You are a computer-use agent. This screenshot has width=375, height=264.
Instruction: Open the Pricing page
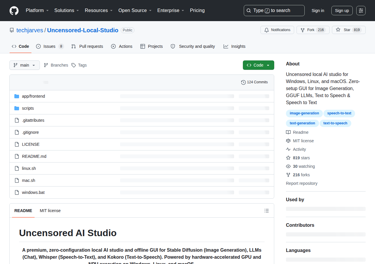point(197,11)
